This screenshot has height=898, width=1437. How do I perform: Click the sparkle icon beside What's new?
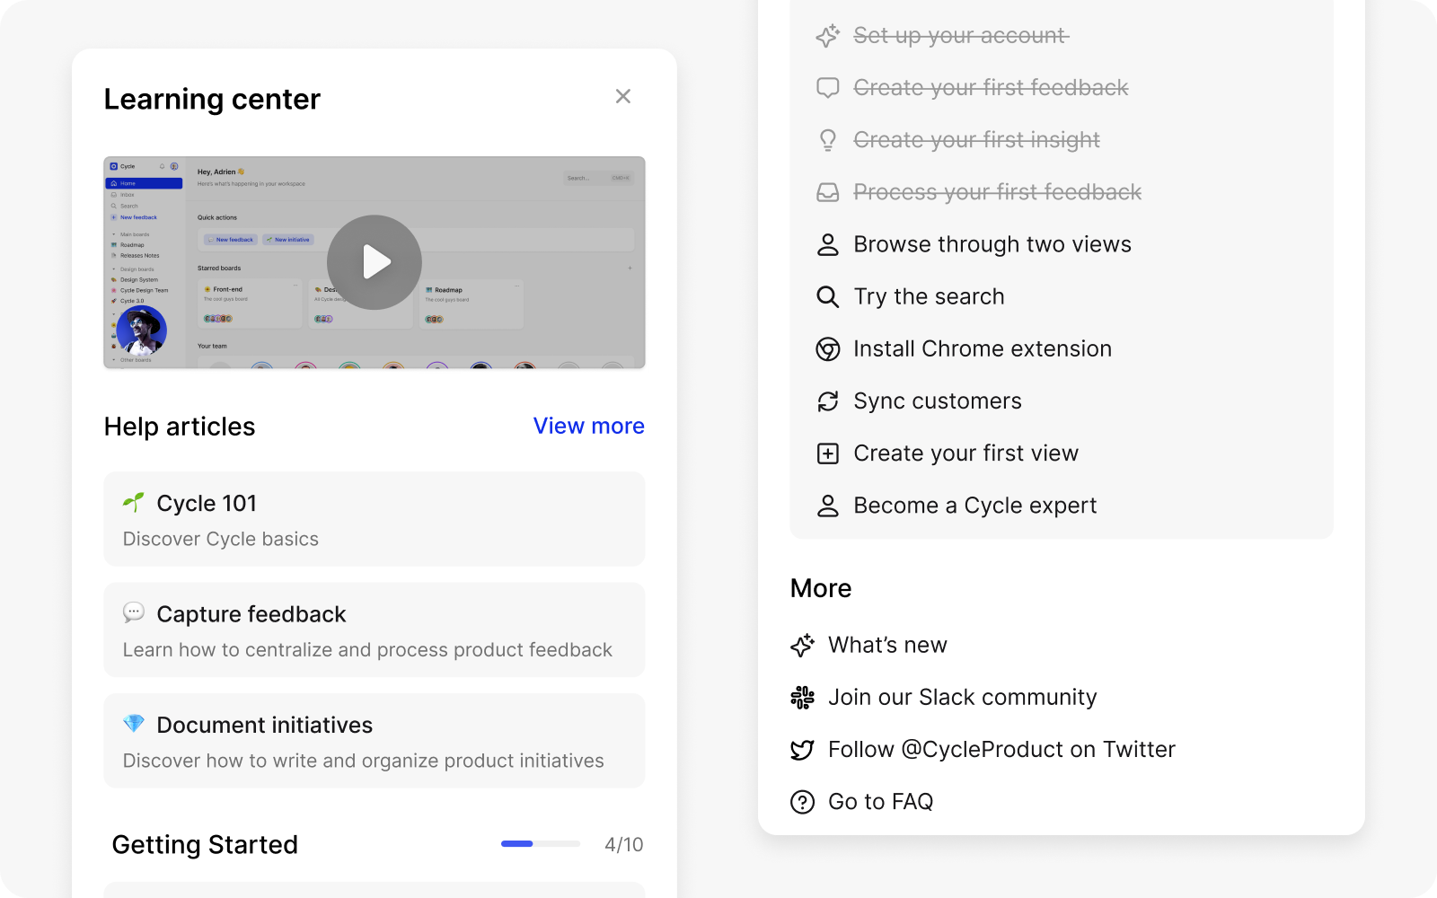[802, 645]
